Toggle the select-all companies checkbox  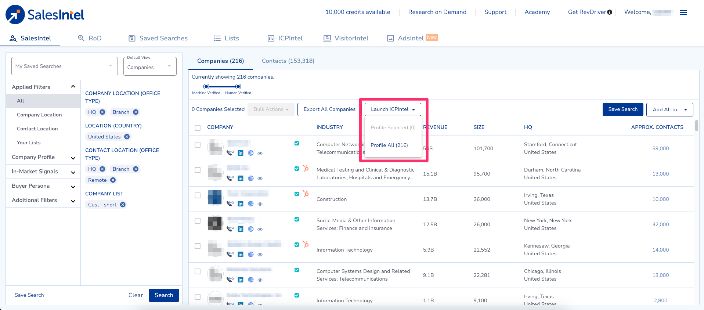coord(198,128)
